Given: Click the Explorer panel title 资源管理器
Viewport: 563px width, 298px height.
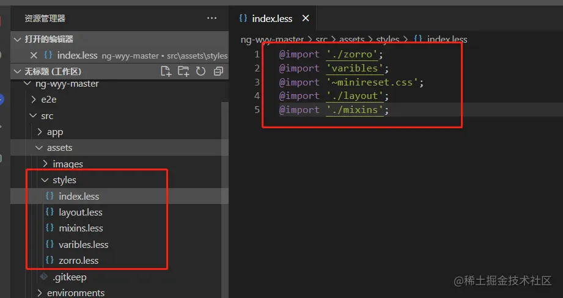Looking at the screenshot, I should [45, 18].
